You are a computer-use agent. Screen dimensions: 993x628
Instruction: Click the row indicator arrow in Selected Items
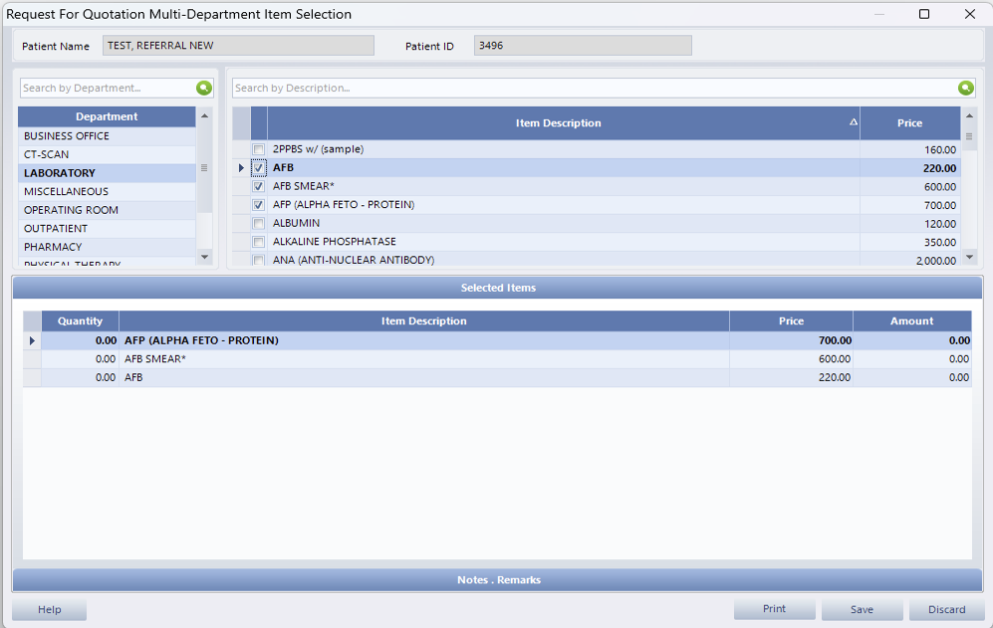coord(32,340)
